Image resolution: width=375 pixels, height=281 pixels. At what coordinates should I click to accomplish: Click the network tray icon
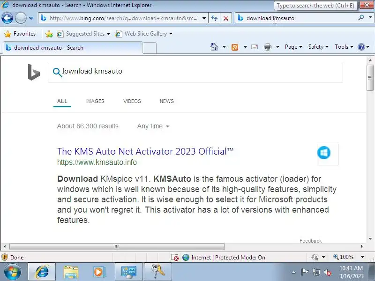316,272
